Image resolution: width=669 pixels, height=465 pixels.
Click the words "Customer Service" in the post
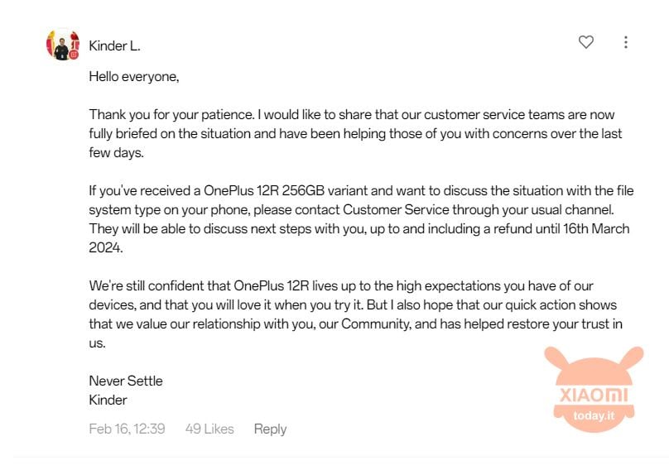coord(396,209)
